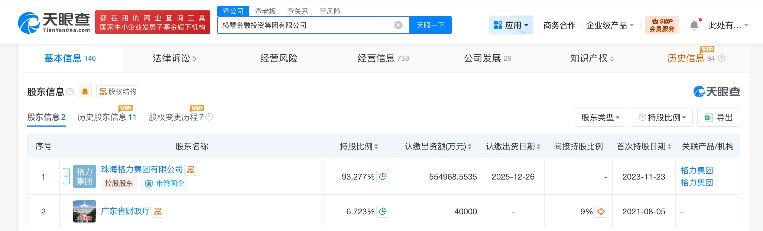Expand the 应用 apps menu
The image size is (763, 231).
click(x=511, y=25)
